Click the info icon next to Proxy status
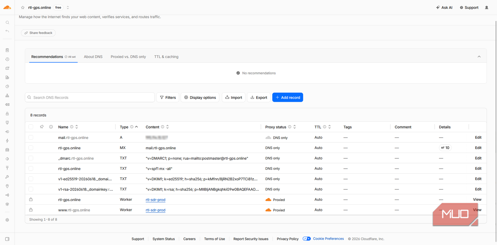 pos(290,127)
